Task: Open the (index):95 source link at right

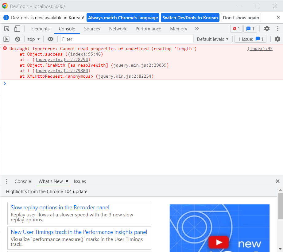Action: [260, 48]
